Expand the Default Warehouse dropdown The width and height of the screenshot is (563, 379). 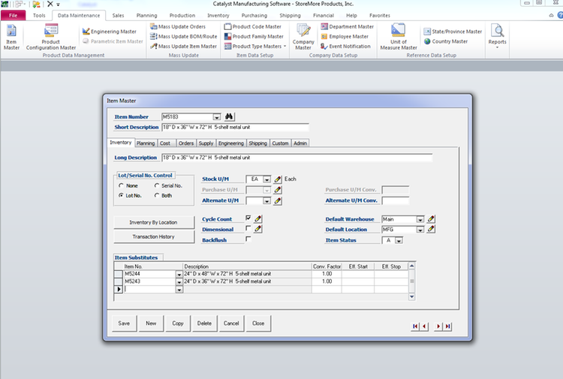pyautogui.click(x=420, y=219)
